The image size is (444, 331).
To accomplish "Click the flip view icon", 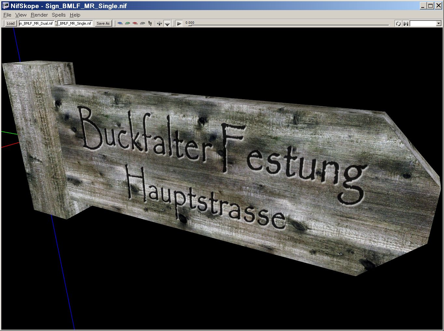I will 160,23.
